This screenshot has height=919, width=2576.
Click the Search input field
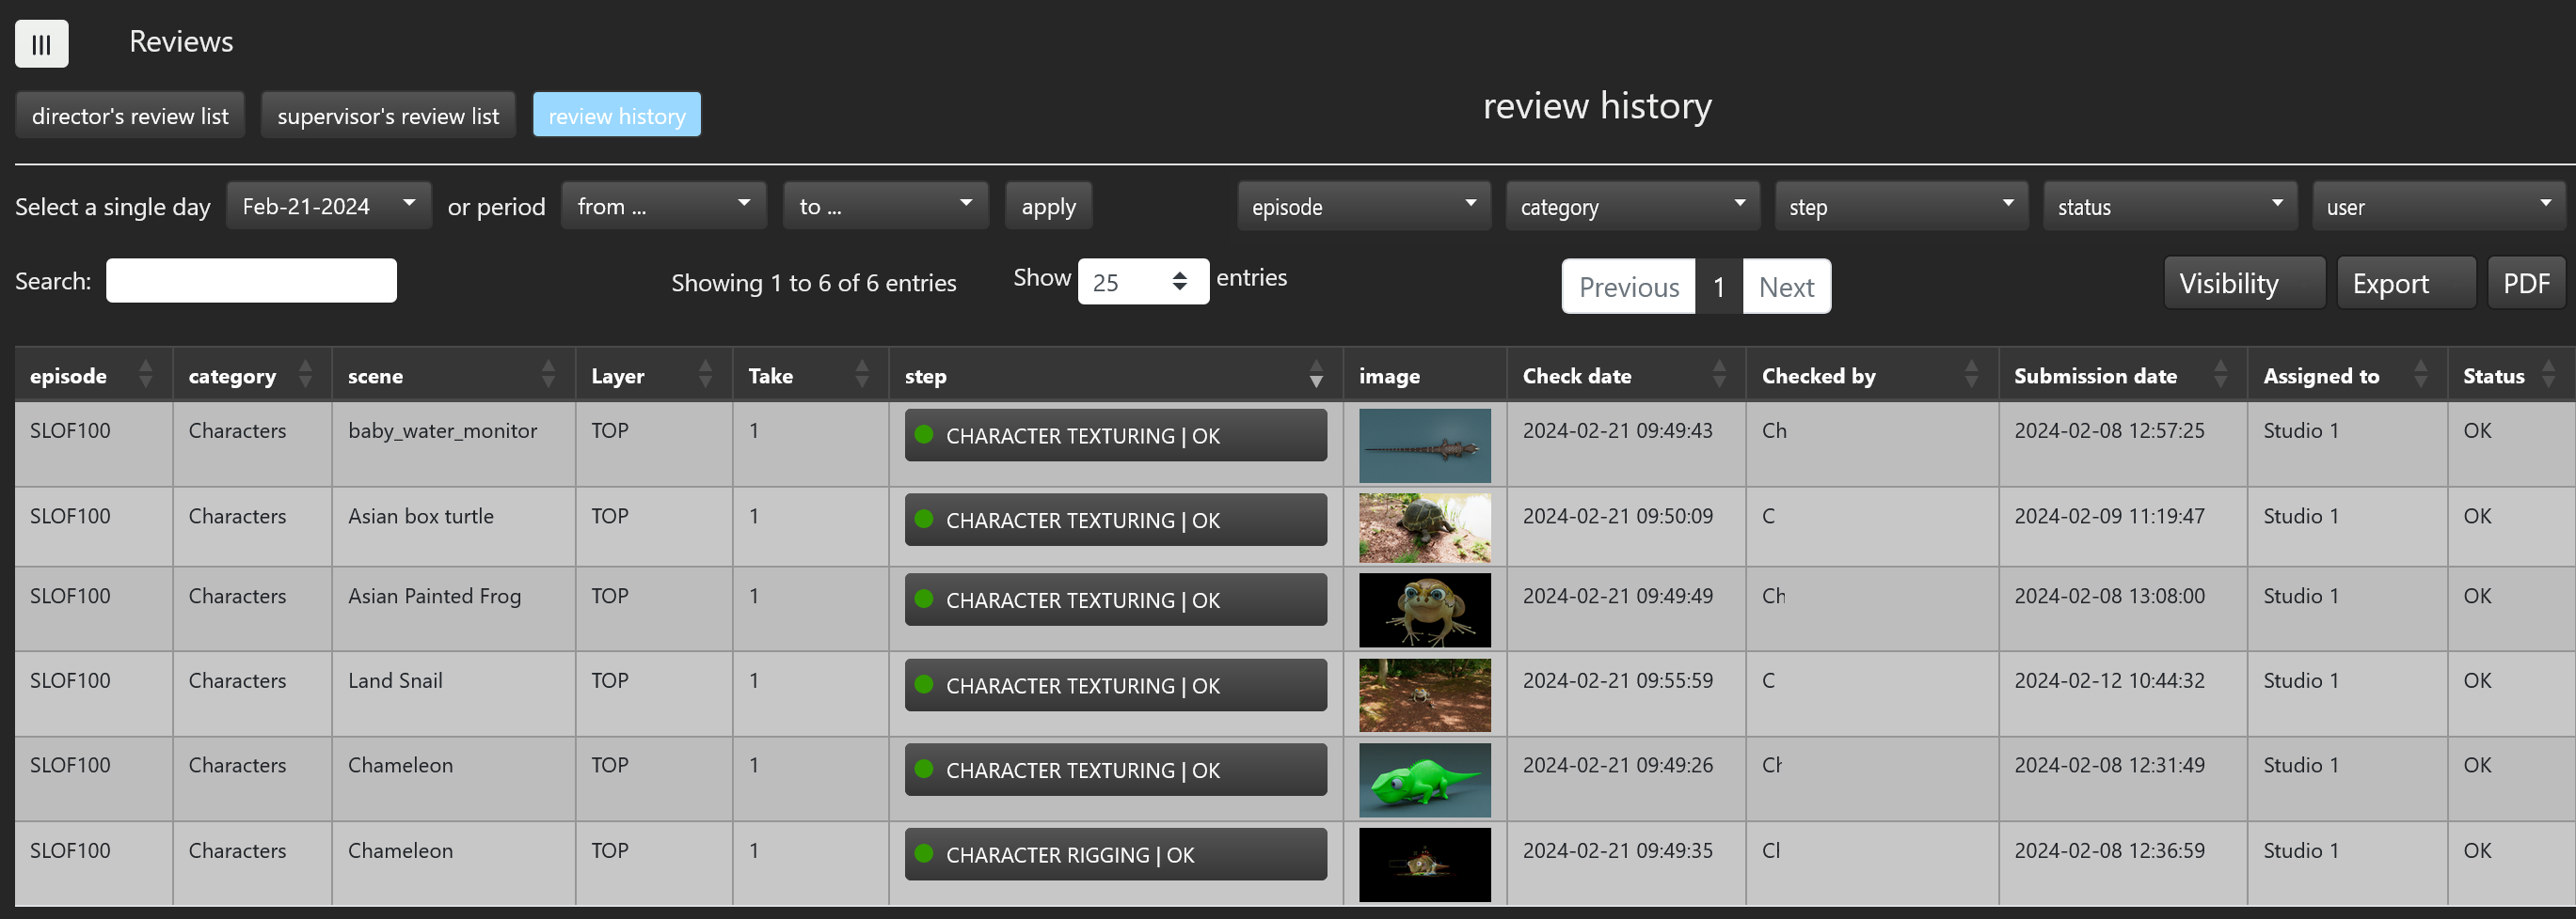coord(251,281)
